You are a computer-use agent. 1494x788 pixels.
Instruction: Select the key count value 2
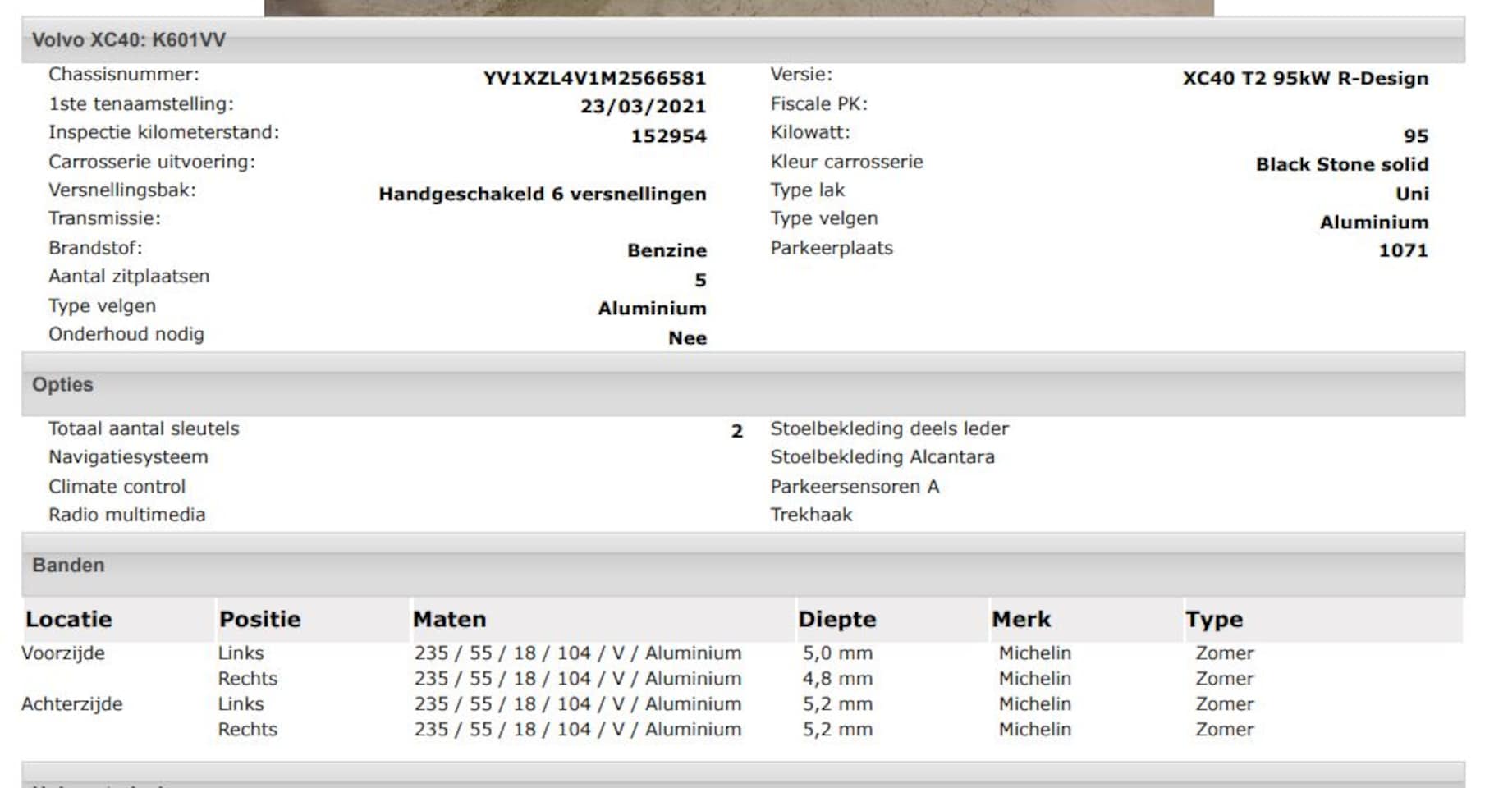(x=737, y=432)
